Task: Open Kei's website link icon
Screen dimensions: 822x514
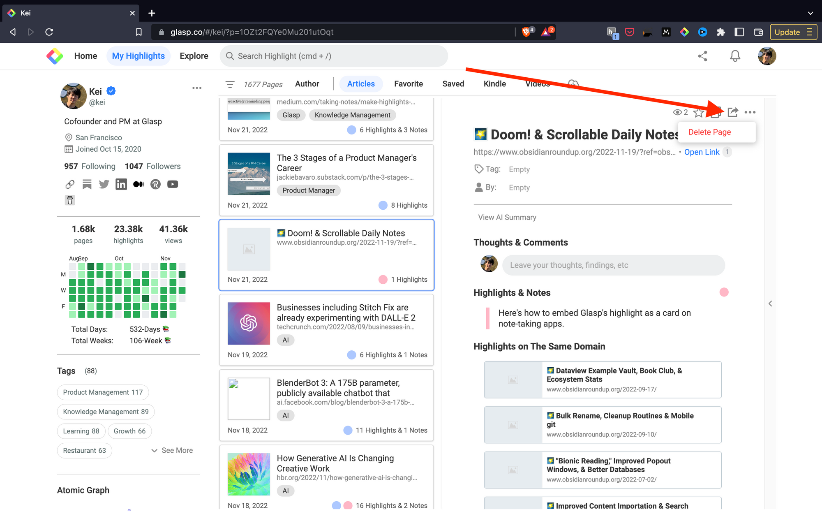Action: pyautogui.click(x=70, y=184)
